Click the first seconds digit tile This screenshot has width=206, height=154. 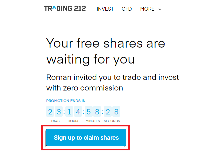tap(108, 111)
